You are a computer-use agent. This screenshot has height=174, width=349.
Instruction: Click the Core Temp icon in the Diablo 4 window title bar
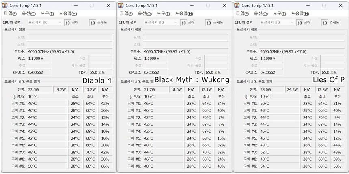[5, 6]
